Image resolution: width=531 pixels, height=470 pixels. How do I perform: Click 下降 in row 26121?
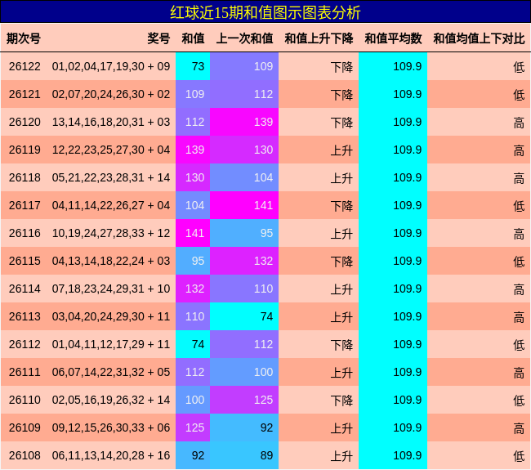pos(341,95)
